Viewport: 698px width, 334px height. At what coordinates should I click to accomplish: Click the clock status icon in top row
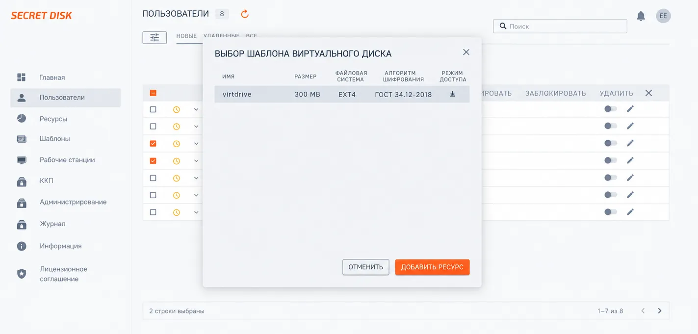coord(177,109)
